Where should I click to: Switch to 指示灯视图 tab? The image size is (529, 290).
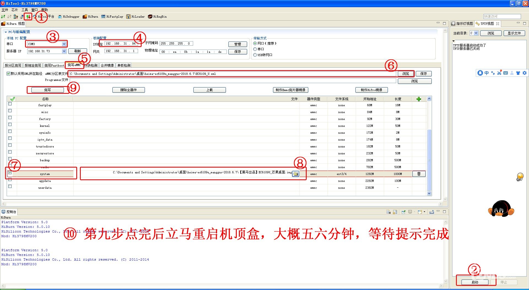click(x=462, y=24)
